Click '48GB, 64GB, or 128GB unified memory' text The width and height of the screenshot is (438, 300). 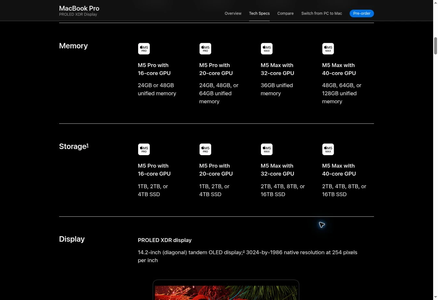tap(341, 93)
